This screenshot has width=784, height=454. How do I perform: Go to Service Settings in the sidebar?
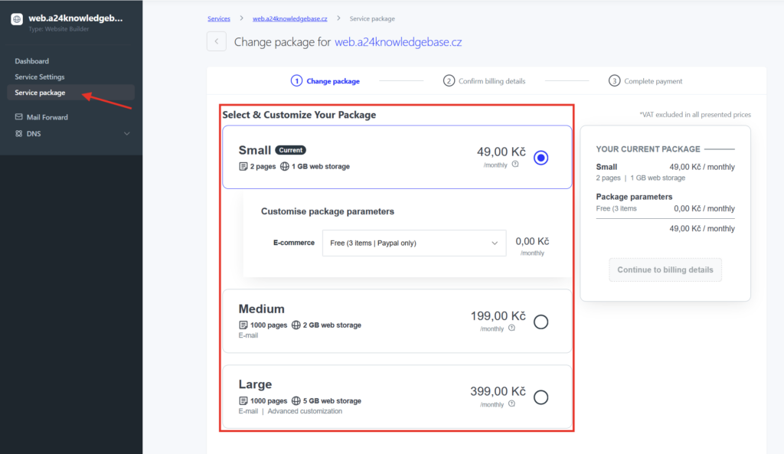tap(40, 77)
